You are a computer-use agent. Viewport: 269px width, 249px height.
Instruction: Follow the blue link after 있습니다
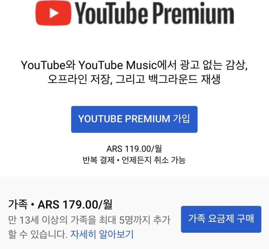[102, 234]
